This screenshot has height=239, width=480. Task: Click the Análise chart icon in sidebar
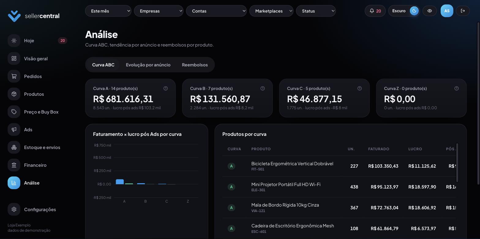coord(14,183)
